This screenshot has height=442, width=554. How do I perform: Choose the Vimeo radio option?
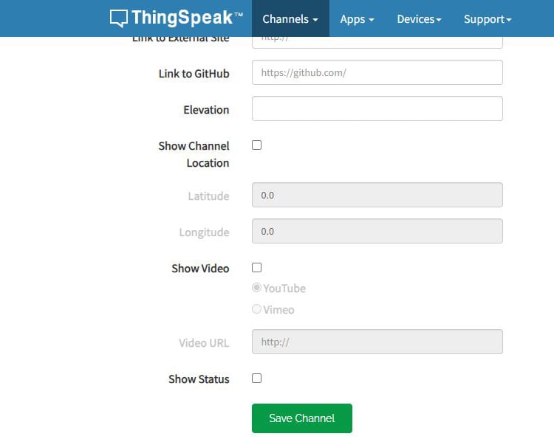coord(257,309)
